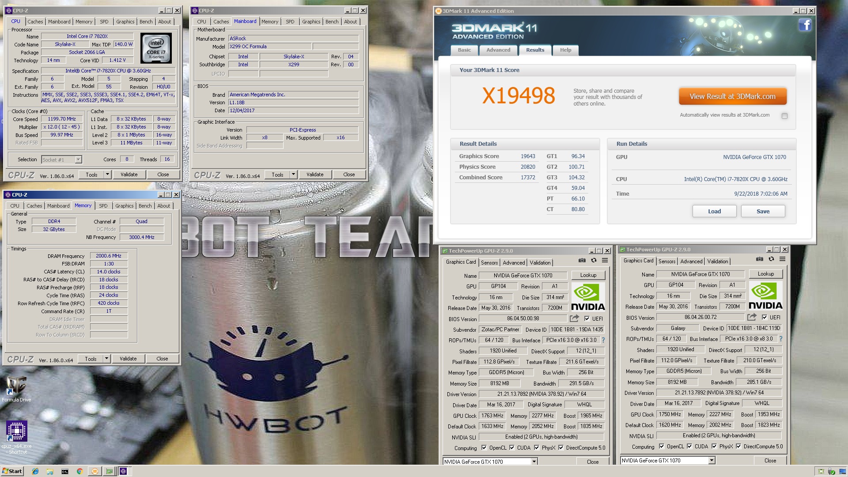Open GPU selector dropdown in Zotac GPU-Z window

tap(534, 462)
